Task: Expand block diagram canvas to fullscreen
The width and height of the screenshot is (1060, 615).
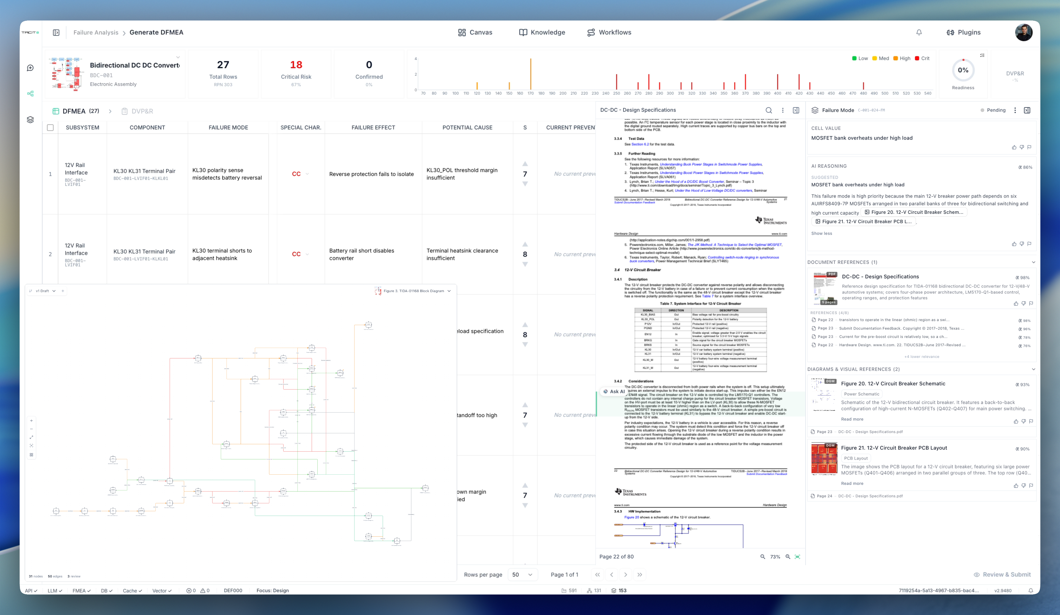Action: (x=31, y=438)
